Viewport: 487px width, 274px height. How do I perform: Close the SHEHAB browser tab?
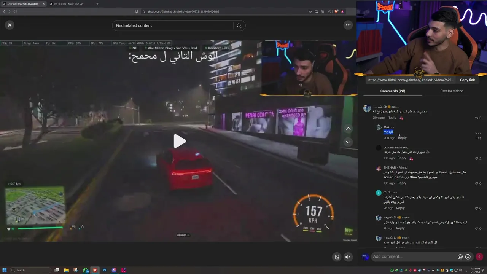(x=43, y=4)
